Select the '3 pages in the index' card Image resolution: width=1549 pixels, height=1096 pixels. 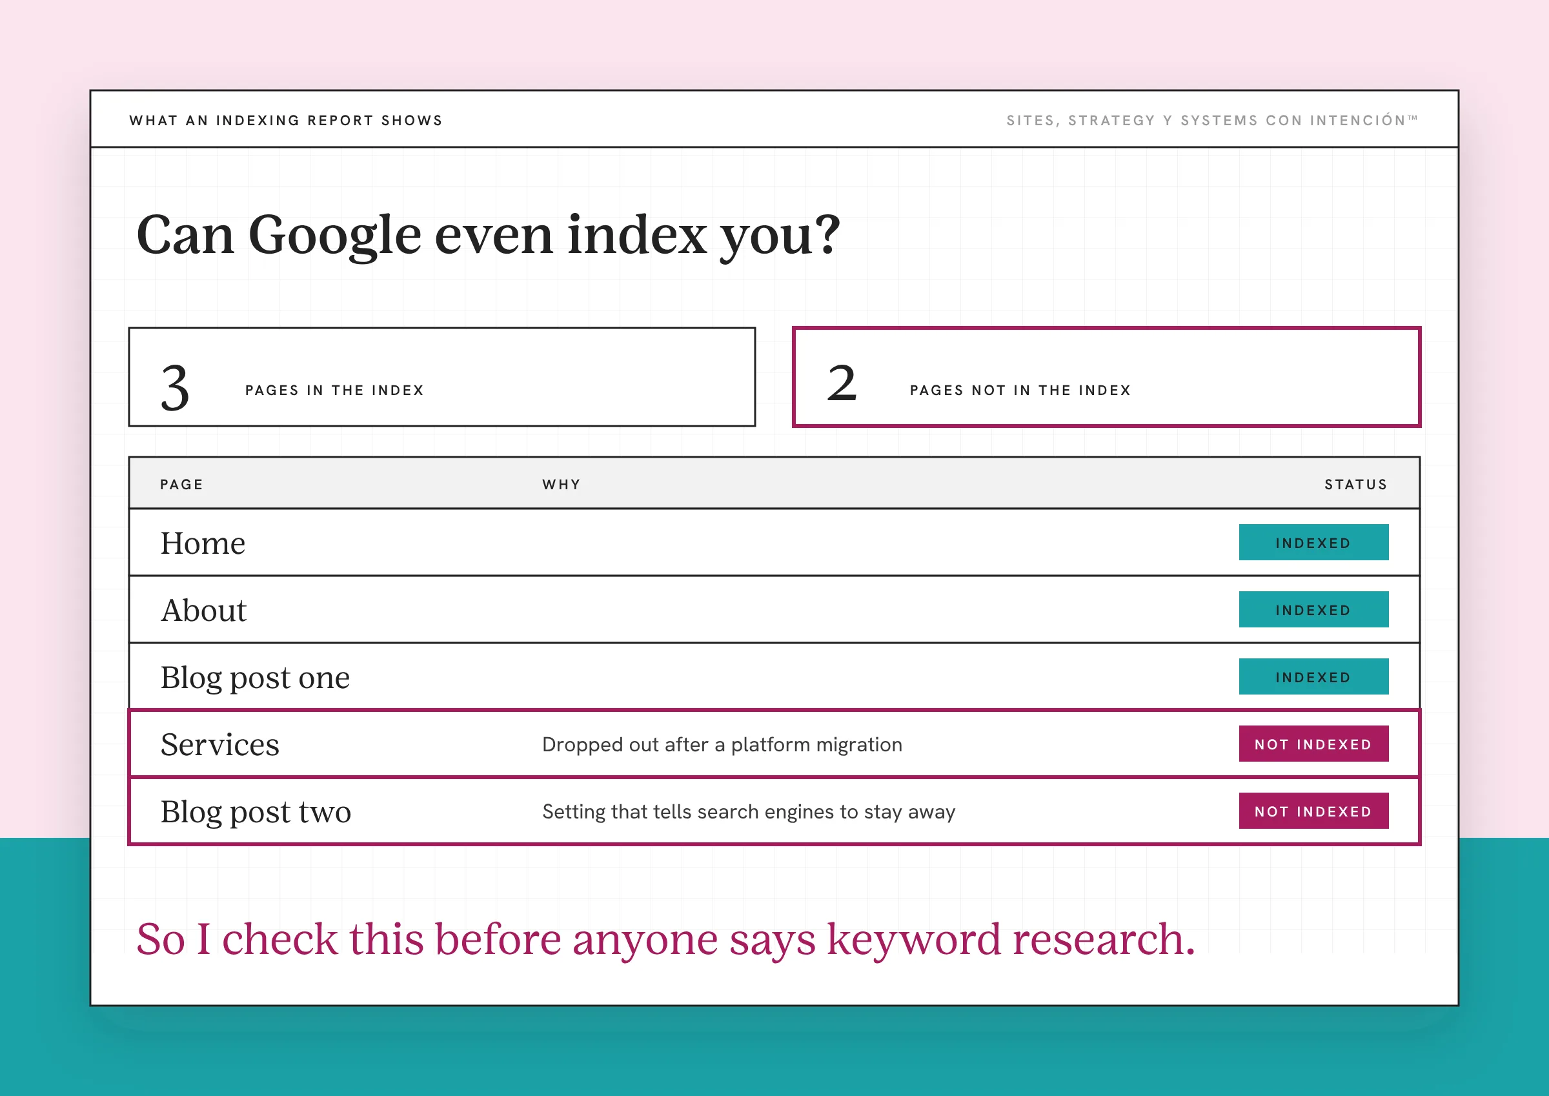click(x=442, y=377)
